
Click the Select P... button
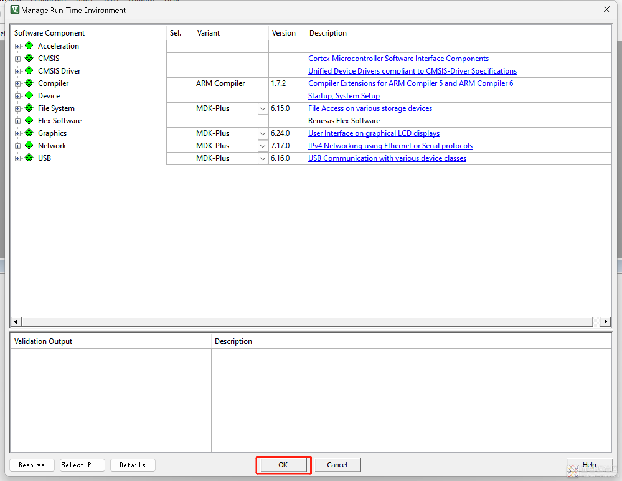coord(82,465)
